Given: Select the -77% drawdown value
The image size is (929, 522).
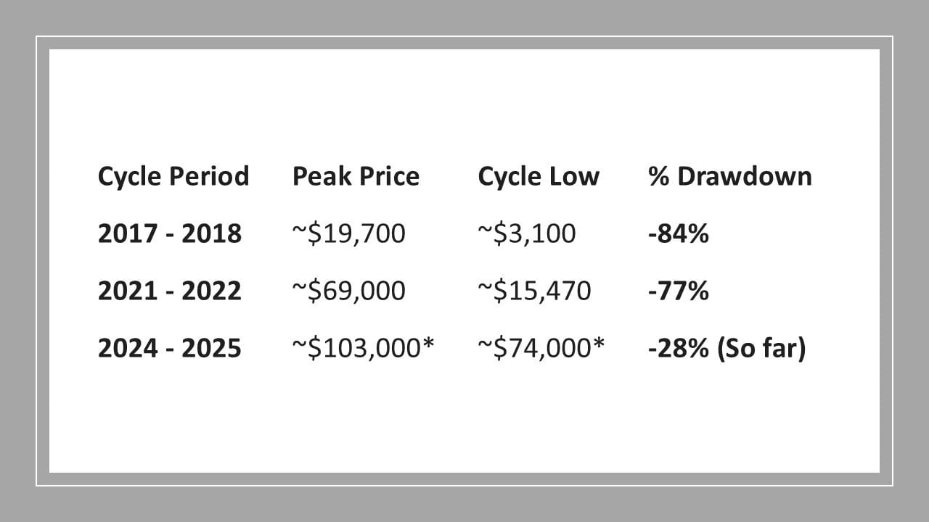Looking at the screenshot, I should (678, 291).
